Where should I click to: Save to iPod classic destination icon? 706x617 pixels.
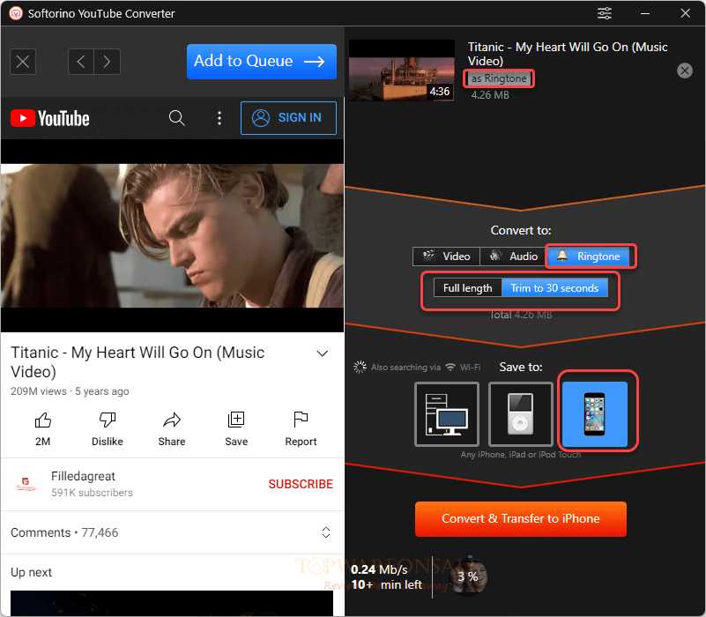pos(521,414)
